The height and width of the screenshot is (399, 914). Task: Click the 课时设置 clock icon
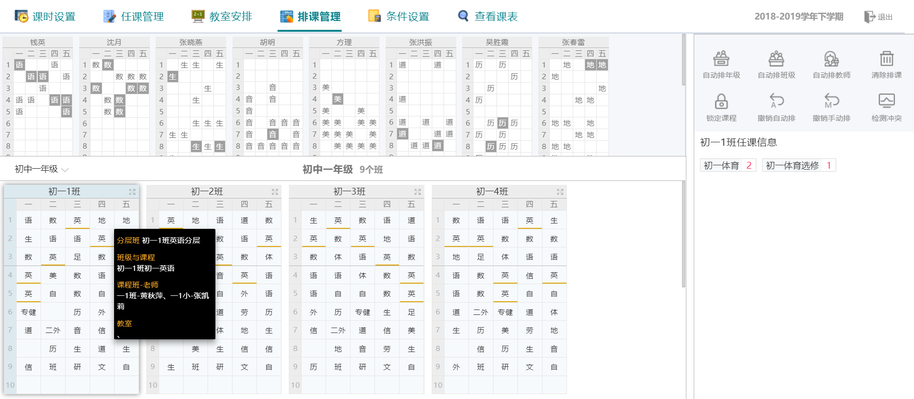pos(21,16)
